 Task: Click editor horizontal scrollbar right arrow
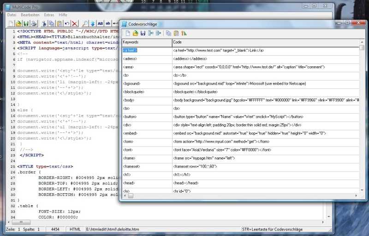[323, 222]
